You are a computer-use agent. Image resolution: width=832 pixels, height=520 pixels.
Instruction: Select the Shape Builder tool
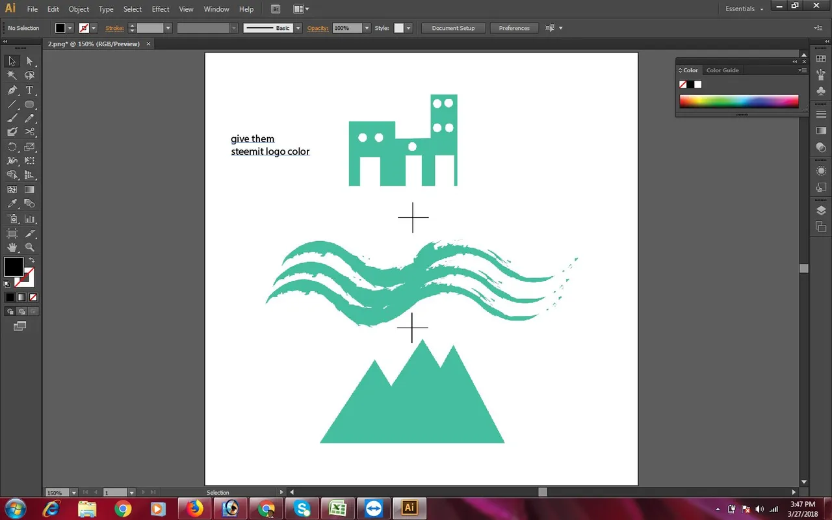point(12,175)
